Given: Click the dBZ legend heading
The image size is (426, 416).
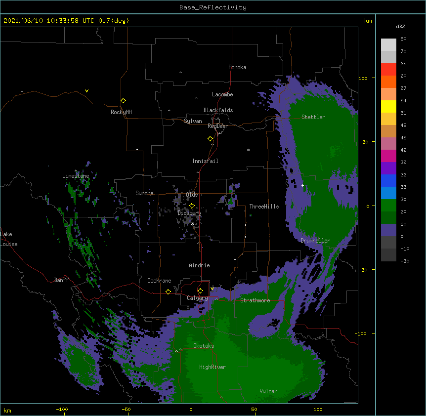Looking at the screenshot, I should [400, 26].
